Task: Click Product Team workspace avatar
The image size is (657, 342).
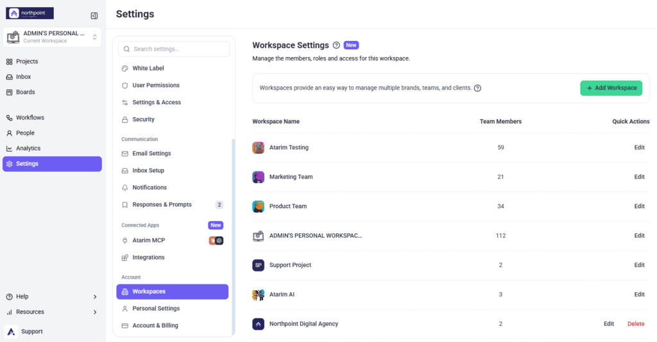Action: [258, 206]
